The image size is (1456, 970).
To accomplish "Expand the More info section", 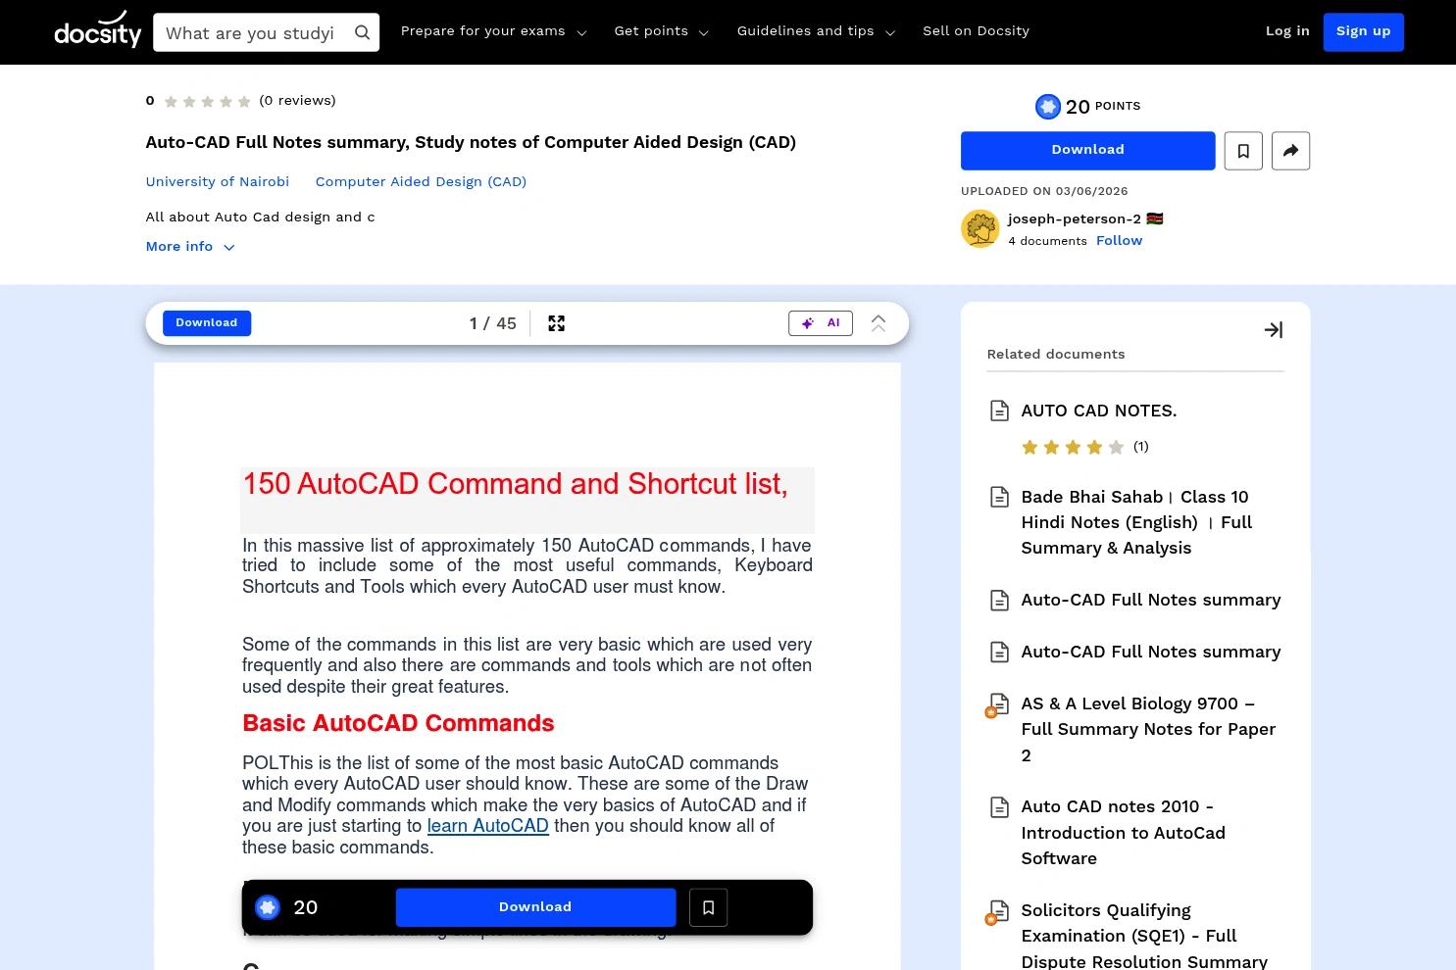I will 190,247.
